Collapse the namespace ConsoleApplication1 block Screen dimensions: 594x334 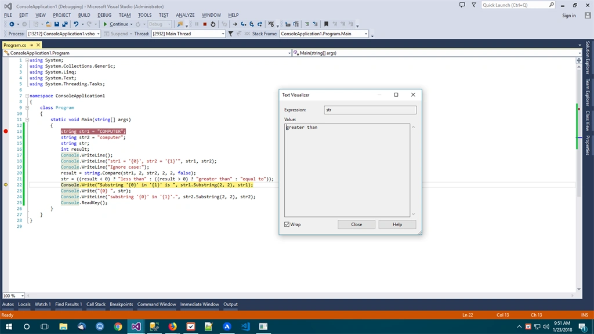point(27,96)
